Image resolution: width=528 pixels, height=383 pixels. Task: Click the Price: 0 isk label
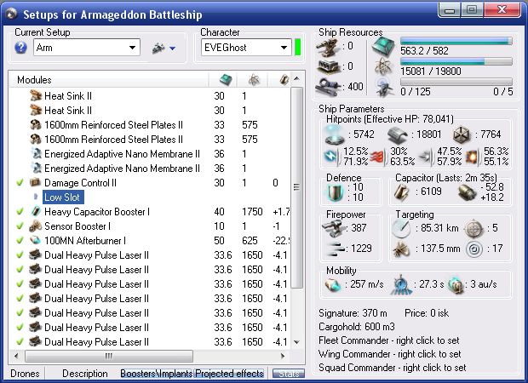427,313
